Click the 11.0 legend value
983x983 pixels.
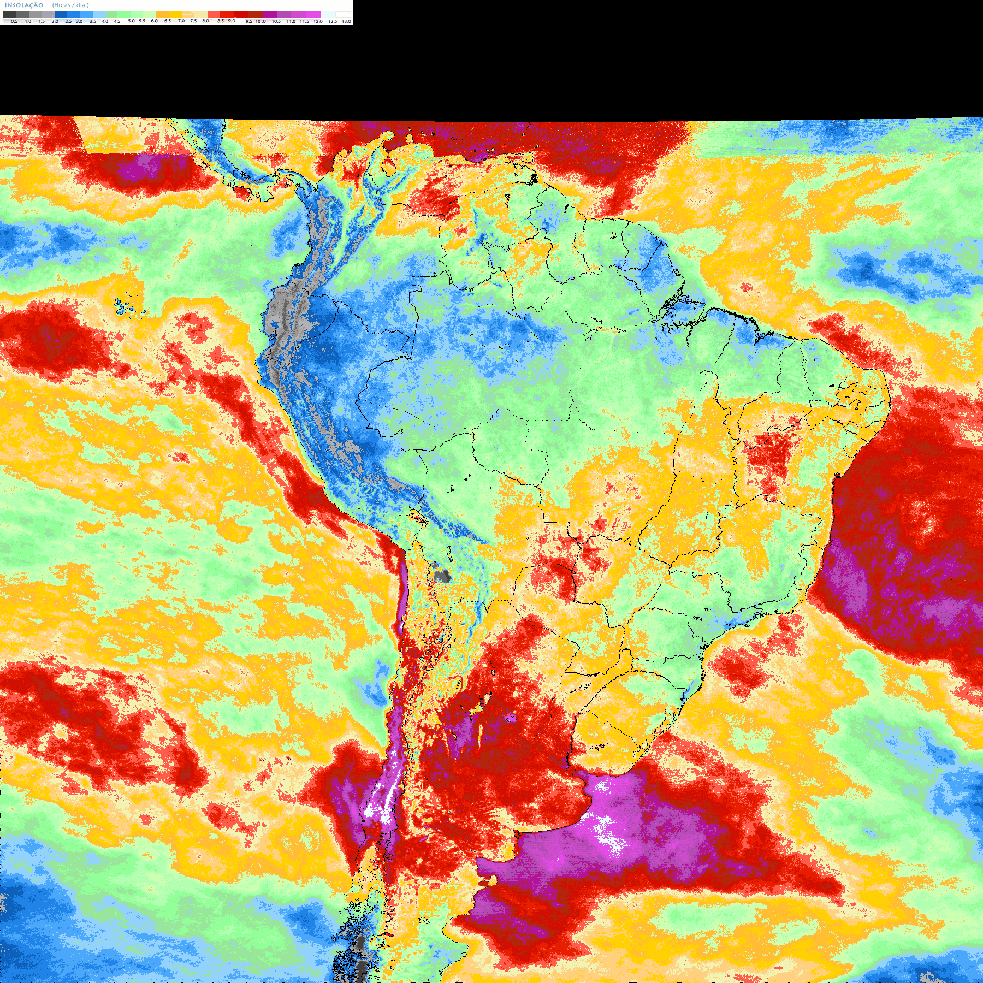(291, 21)
